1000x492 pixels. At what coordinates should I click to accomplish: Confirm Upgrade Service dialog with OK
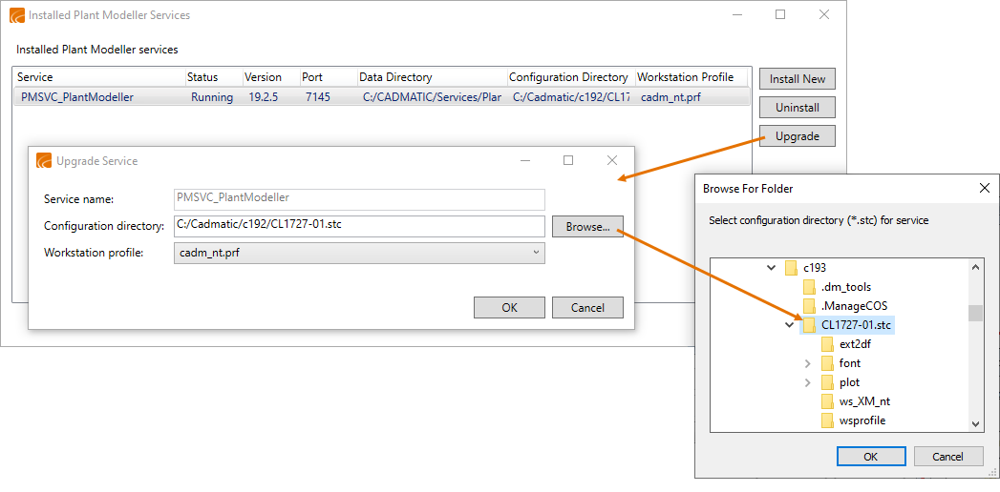[509, 307]
